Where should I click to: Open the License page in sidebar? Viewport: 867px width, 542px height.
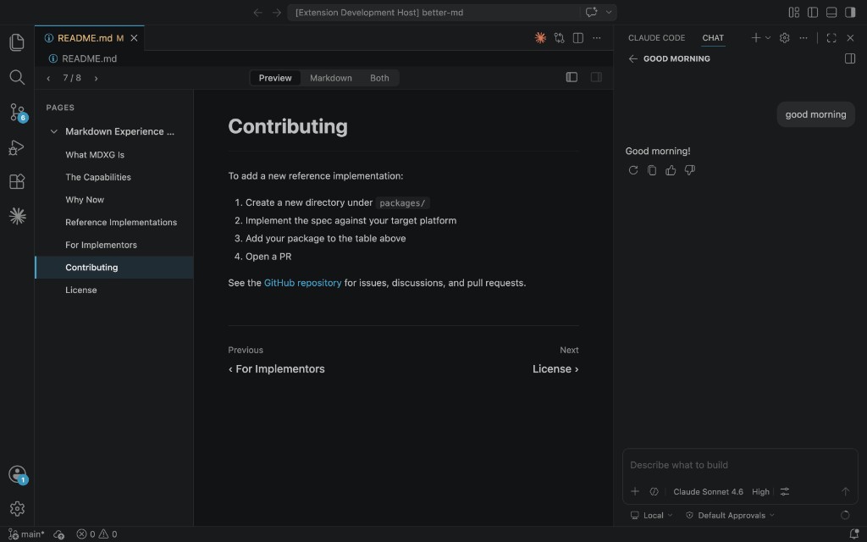81,290
